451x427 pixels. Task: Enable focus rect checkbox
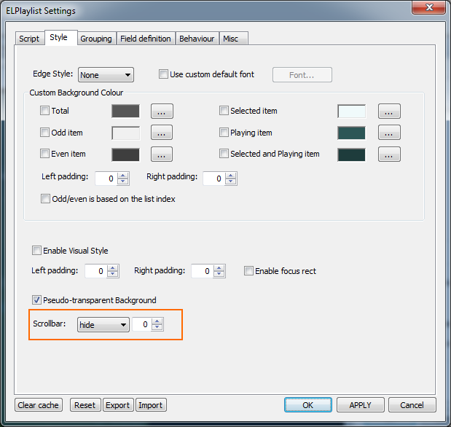click(248, 271)
